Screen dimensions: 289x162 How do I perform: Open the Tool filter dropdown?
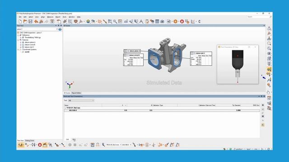point(81,100)
